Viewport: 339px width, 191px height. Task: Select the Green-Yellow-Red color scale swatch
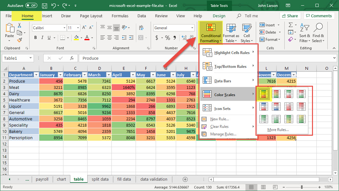pos(264,94)
